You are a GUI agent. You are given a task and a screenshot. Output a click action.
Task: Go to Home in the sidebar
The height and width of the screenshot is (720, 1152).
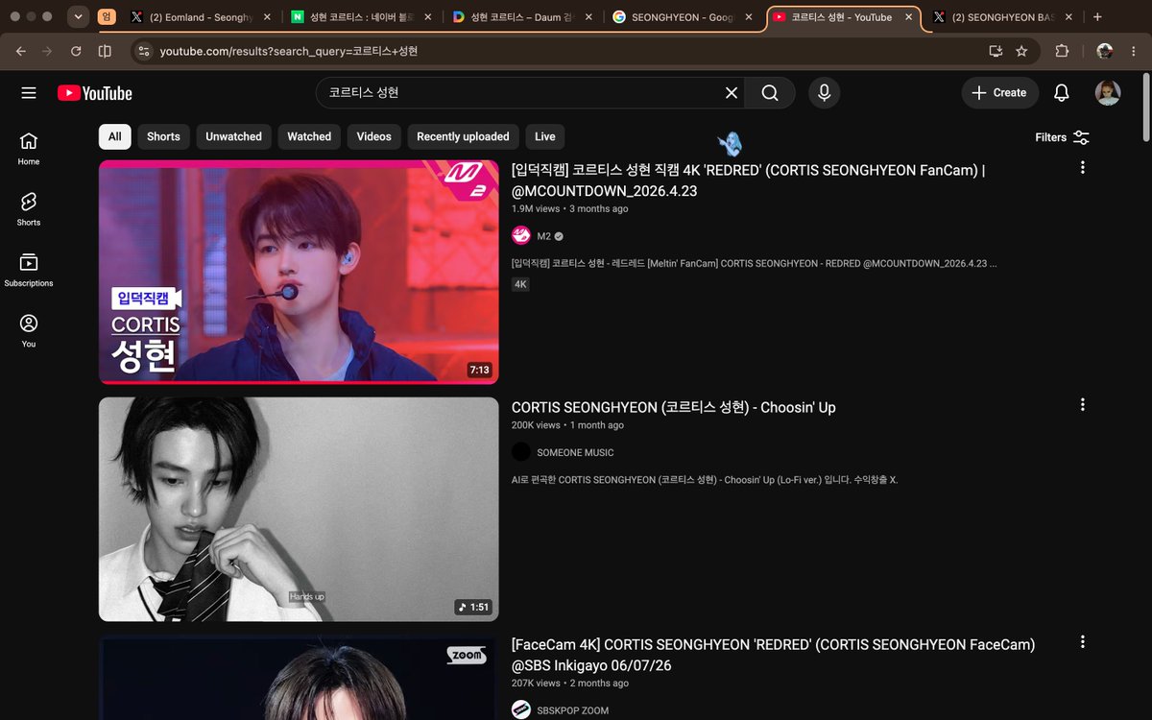point(29,148)
